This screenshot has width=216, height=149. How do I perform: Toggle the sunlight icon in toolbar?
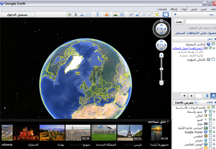(x=116, y=14)
